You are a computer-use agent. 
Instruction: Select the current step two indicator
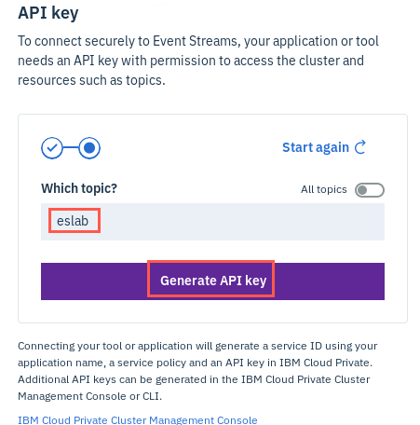[x=89, y=148]
